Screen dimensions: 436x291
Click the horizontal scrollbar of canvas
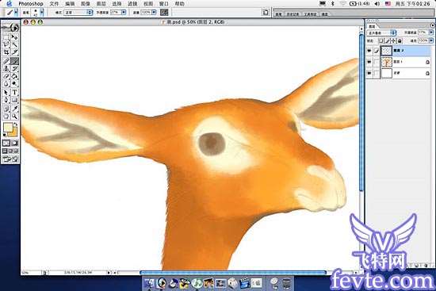tap(232, 273)
